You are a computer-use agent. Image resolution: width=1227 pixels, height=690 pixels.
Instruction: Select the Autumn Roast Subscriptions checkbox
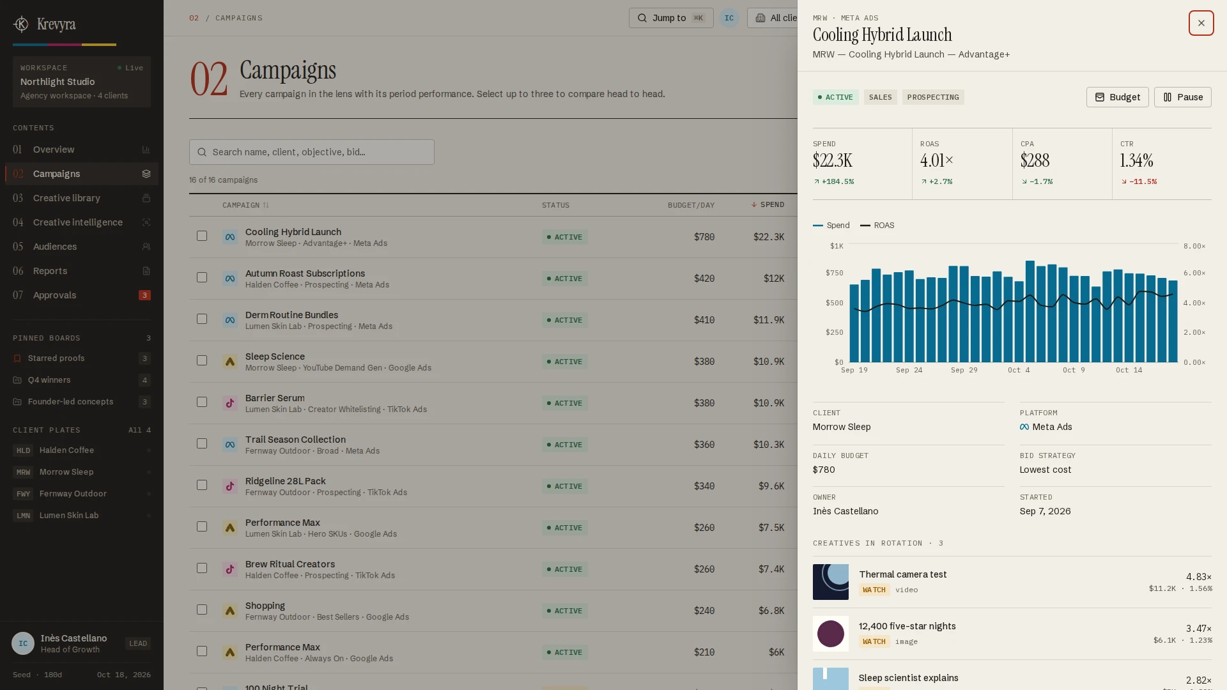(202, 277)
